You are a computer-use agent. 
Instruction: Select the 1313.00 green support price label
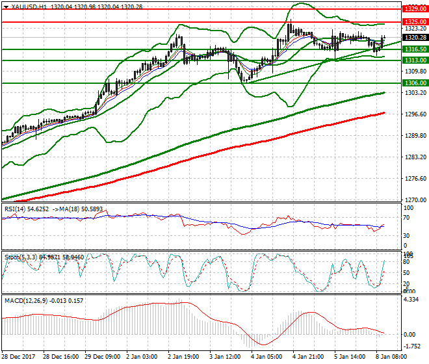[415, 60]
